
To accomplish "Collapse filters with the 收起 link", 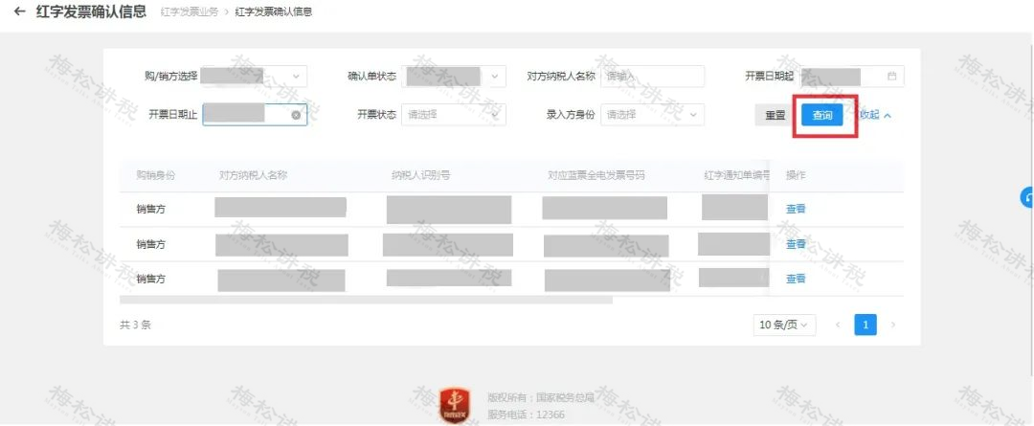I will pos(875,115).
